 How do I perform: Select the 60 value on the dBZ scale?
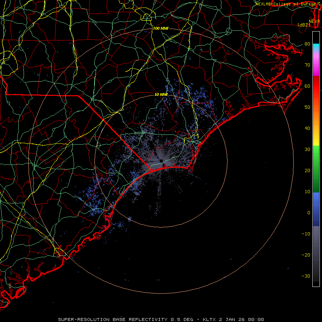point(307,86)
